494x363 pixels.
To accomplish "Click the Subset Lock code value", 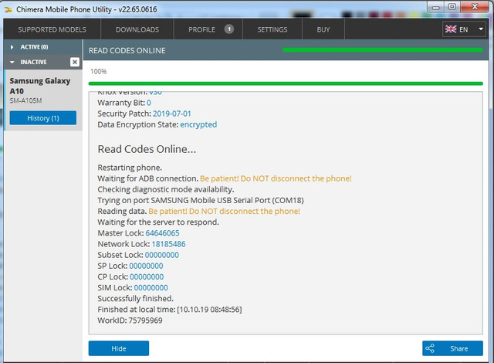I will tap(162, 255).
